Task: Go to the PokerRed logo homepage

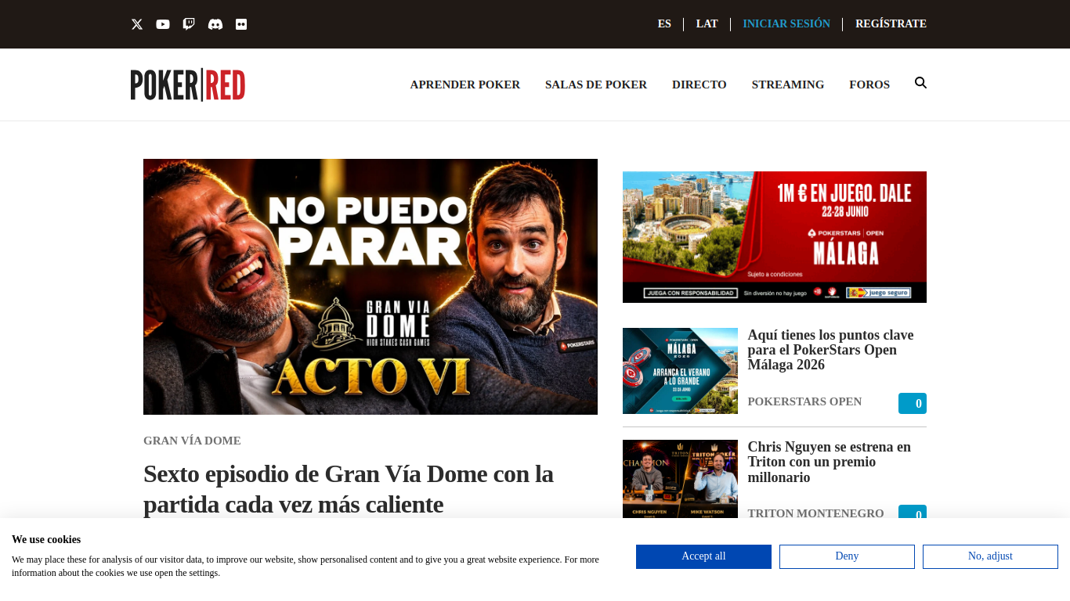Action: pyautogui.click(x=188, y=85)
